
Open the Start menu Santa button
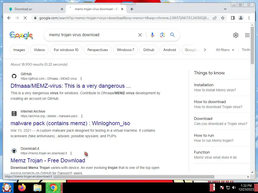[x=7, y=187]
